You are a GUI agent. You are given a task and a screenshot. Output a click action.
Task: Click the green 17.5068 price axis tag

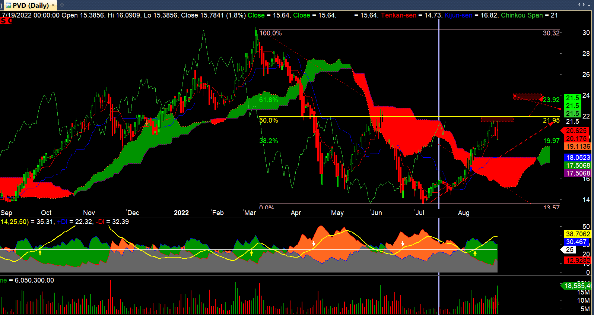click(x=578, y=166)
